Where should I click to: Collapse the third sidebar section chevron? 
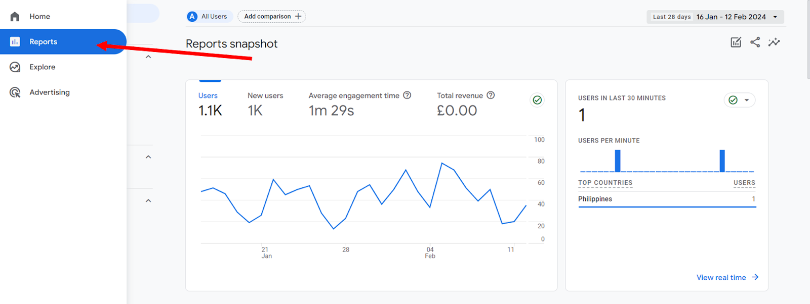pos(148,201)
